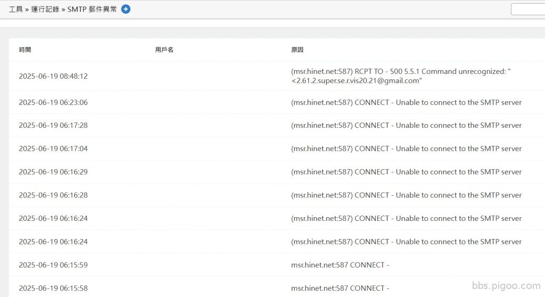Screen dimensions: 545x297
Task: Click the Command unrecognized error text
Action: pyautogui.click(x=464, y=71)
